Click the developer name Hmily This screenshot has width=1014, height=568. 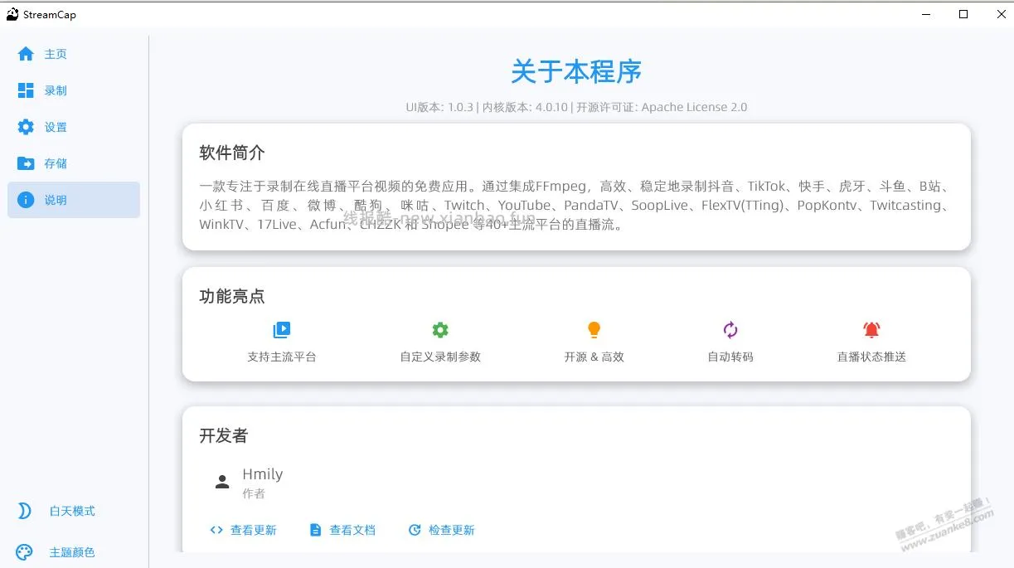click(x=263, y=474)
